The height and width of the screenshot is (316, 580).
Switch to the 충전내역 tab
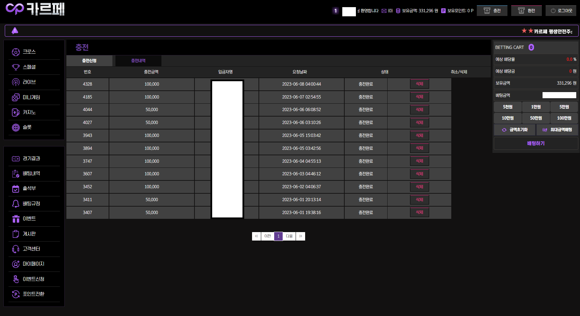coord(138,61)
